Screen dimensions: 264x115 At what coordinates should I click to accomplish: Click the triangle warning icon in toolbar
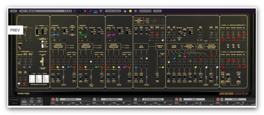(x=101, y=11)
